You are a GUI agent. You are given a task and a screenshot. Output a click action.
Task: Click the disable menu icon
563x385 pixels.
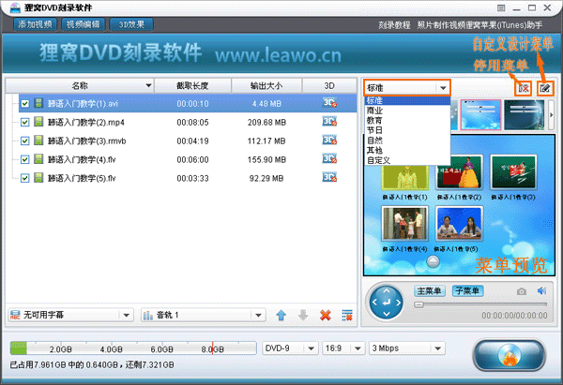(x=524, y=88)
